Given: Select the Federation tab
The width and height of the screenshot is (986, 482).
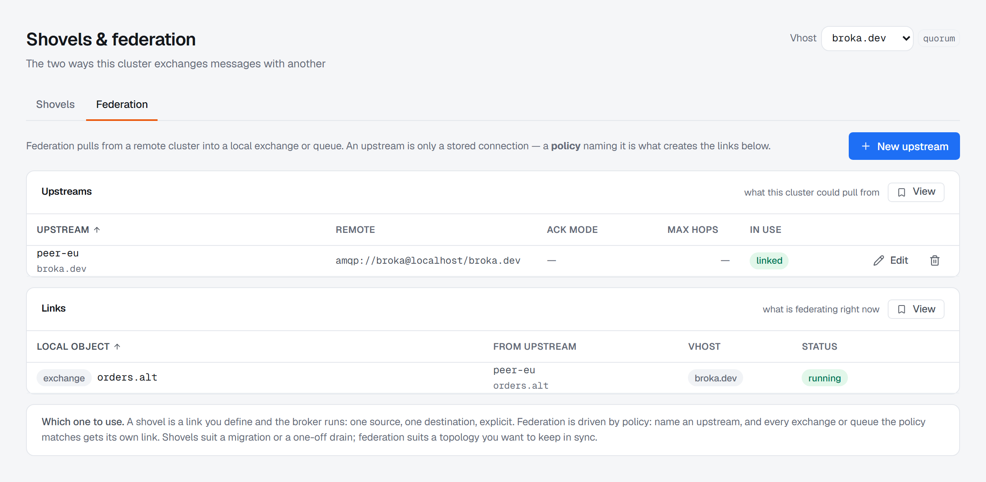Looking at the screenshot, I should point(122,104).
